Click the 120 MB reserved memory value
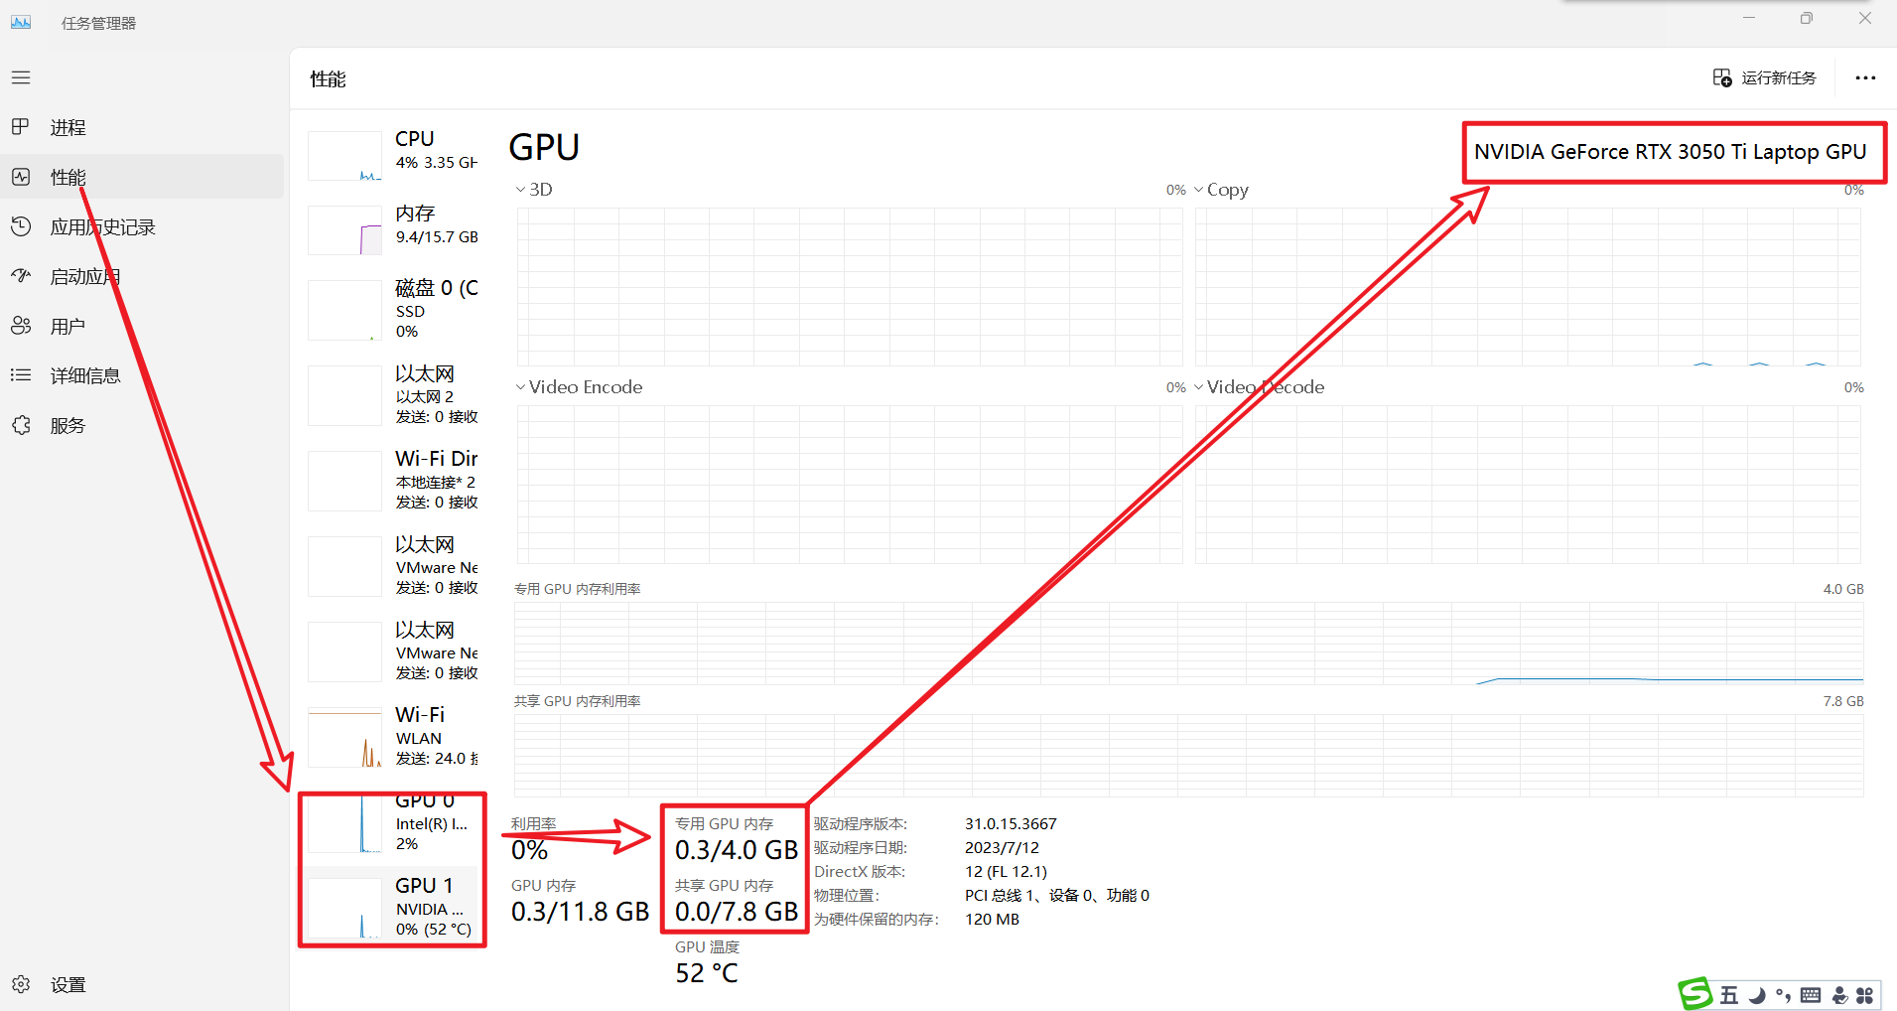 point(992,920)
